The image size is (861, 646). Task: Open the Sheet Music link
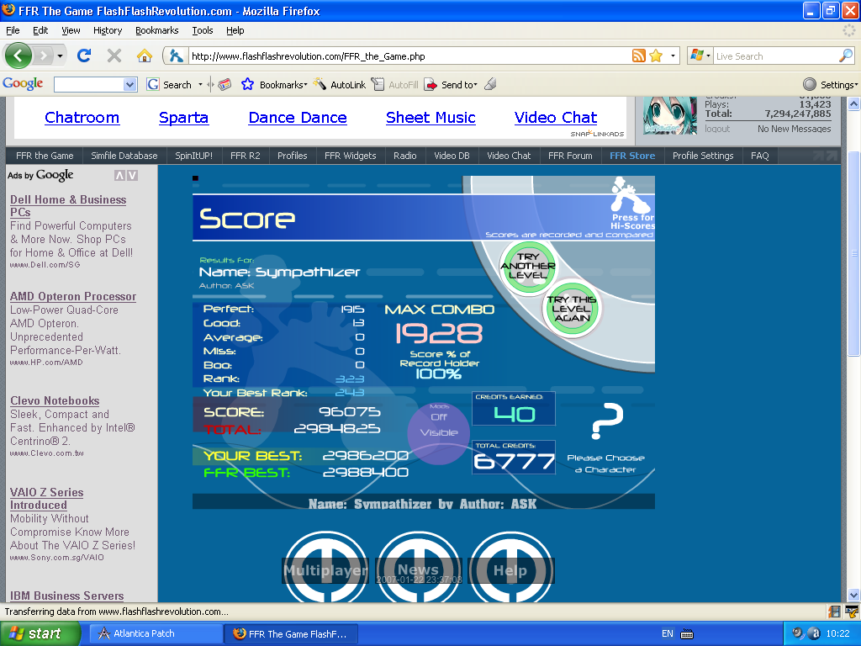pos(430,118)
